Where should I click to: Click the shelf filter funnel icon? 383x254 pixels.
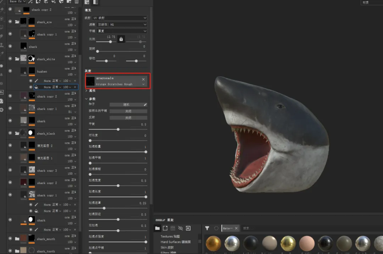(207, 228)
